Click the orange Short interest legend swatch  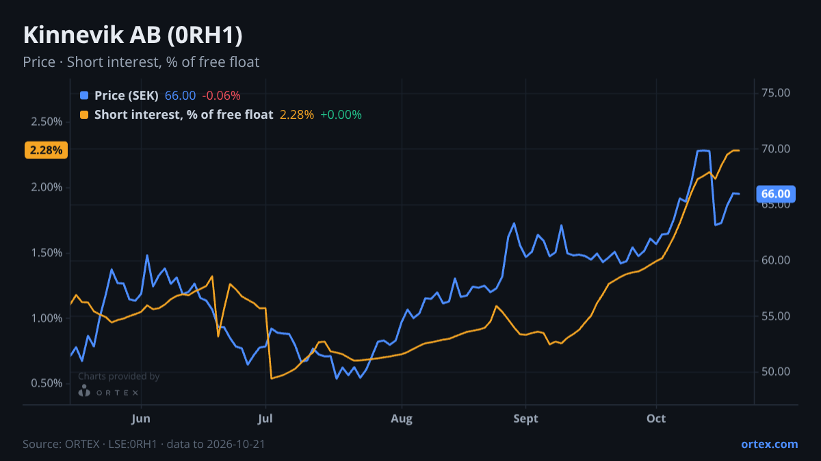[x=84, y=115]
